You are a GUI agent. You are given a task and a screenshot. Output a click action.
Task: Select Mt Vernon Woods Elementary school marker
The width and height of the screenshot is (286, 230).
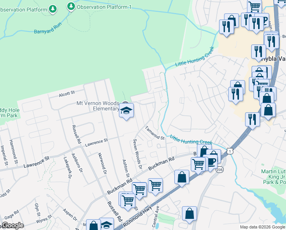coord(126,112)
